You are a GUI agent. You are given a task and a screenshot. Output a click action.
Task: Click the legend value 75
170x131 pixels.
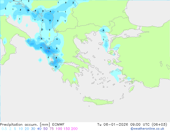tap(51, 129)
